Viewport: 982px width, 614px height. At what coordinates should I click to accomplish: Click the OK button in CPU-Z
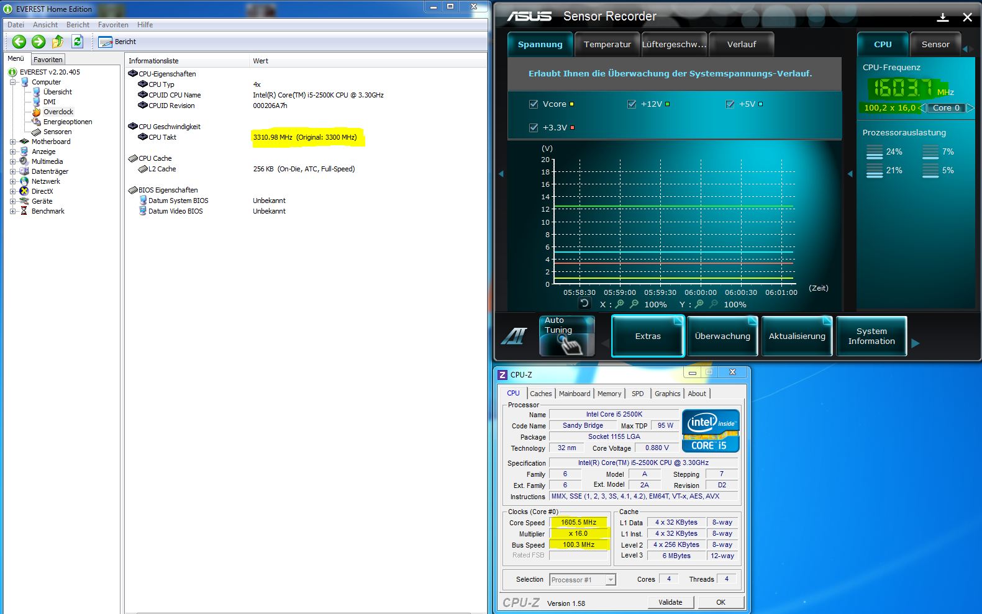click(721, 602)
